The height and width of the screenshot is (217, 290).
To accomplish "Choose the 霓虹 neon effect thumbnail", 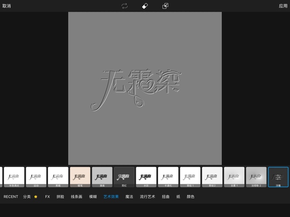I will click(124, 177).
